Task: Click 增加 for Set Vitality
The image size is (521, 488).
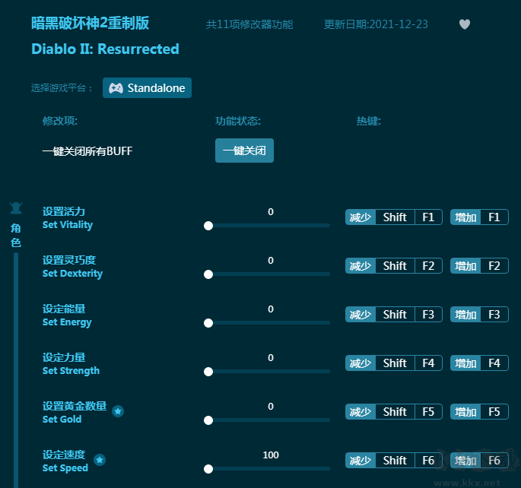Action: click(x=465, y=217)
